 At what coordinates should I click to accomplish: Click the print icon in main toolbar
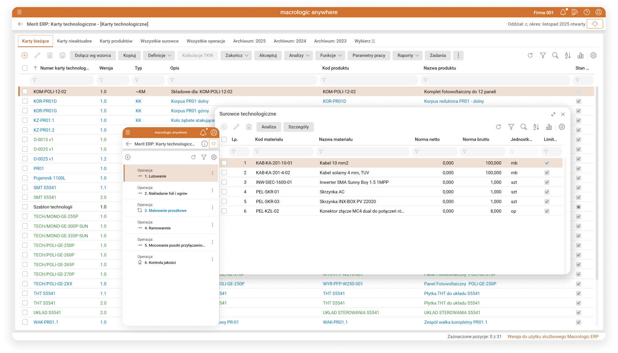click(x=63, y=55)
